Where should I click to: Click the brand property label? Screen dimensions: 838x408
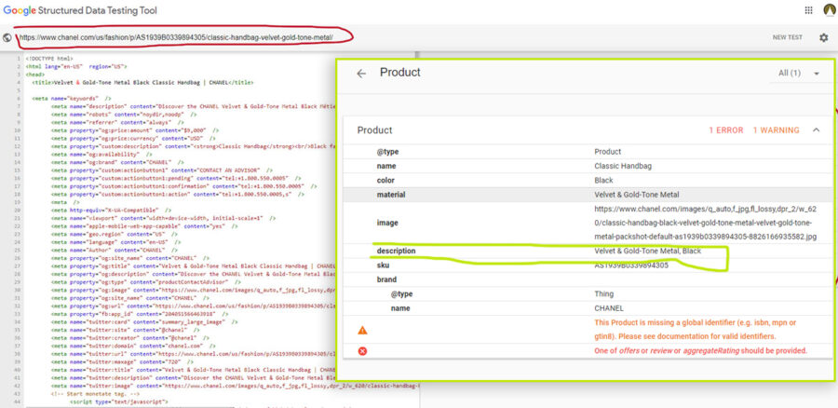[x=387, y=279]
